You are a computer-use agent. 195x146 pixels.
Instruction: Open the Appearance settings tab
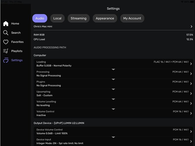(105, 18)
